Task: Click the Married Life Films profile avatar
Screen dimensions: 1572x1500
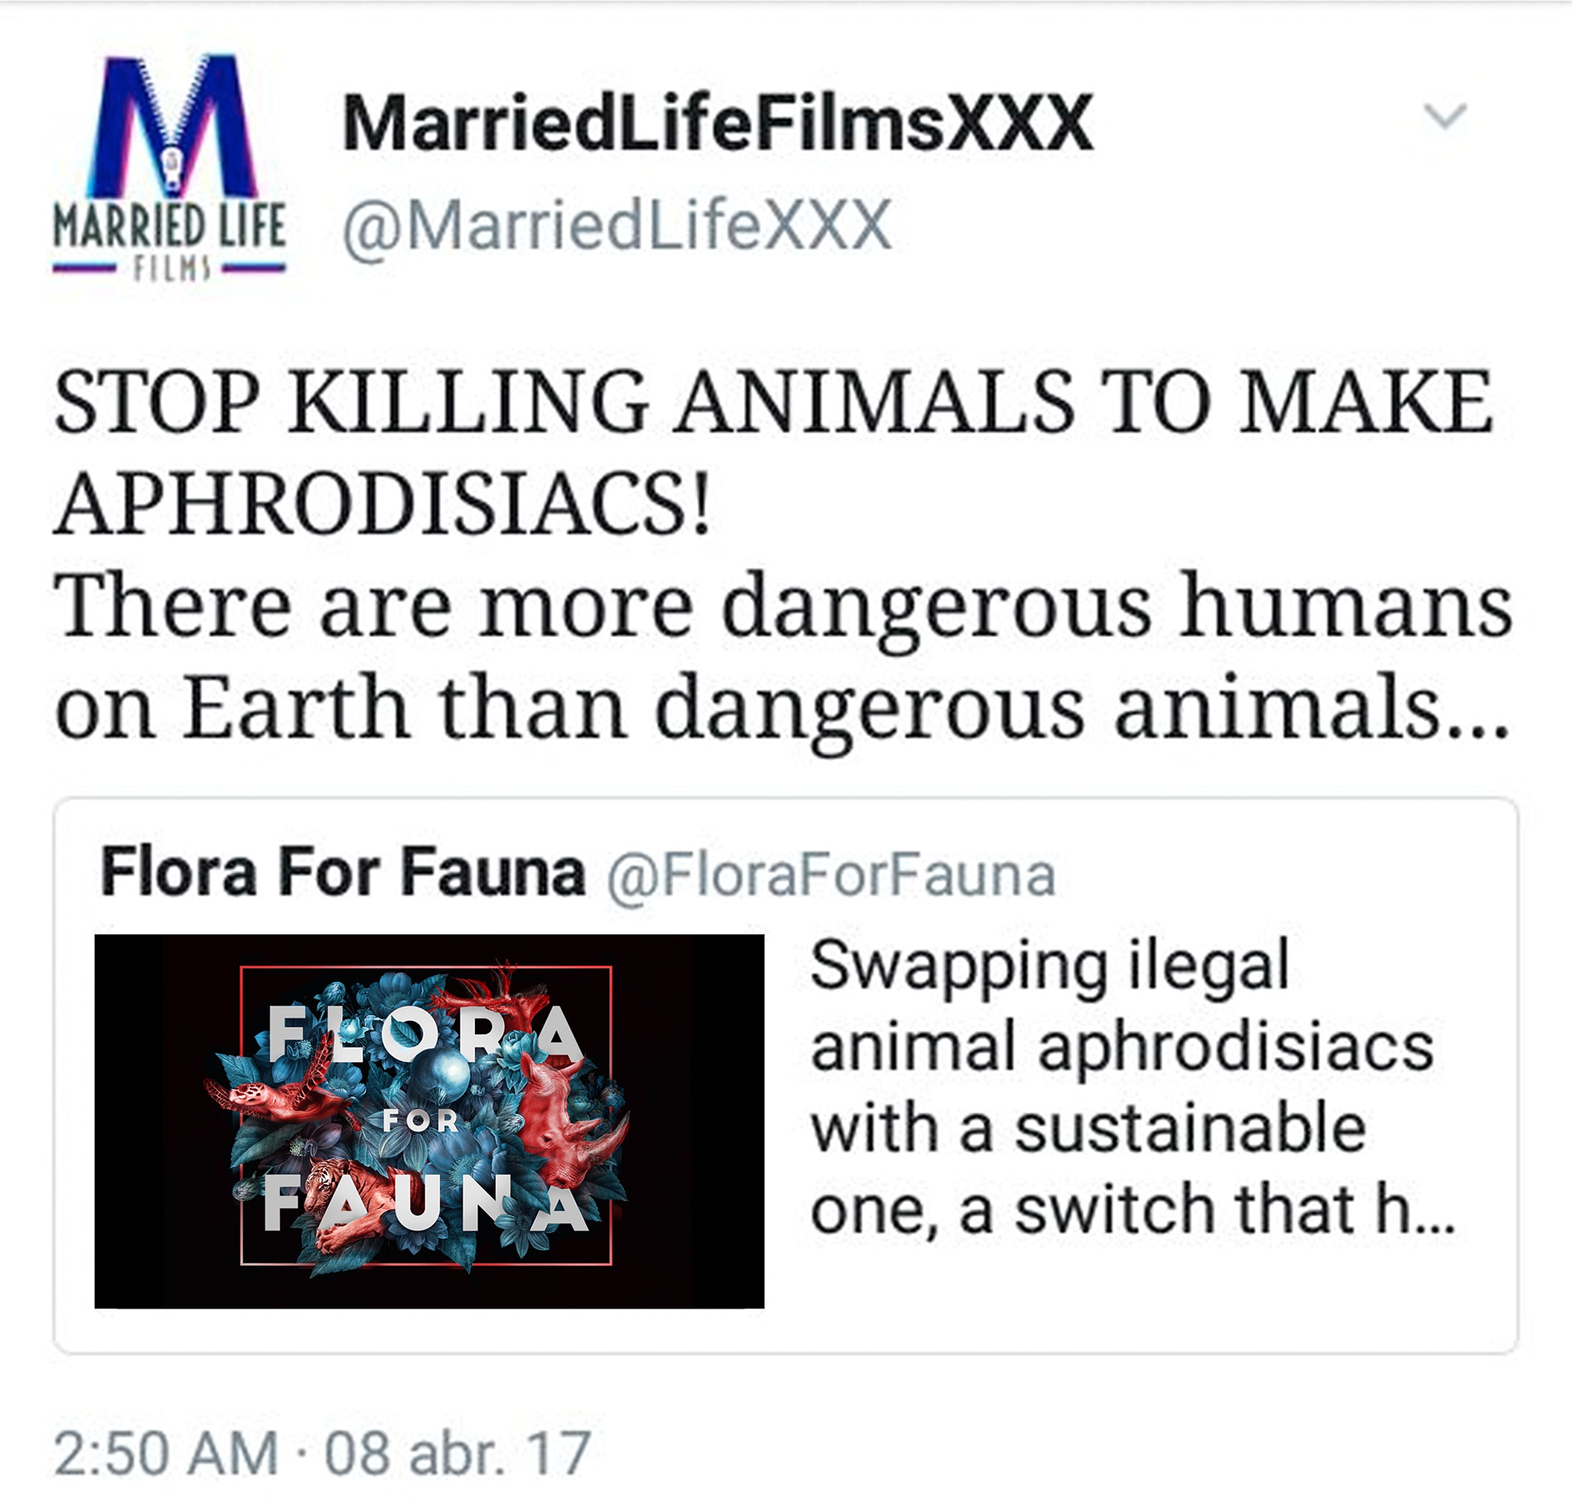Action: click(x=169, y=168)
